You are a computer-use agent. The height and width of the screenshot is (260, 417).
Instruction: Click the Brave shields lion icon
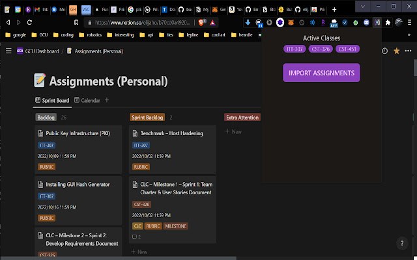point(201,23)
